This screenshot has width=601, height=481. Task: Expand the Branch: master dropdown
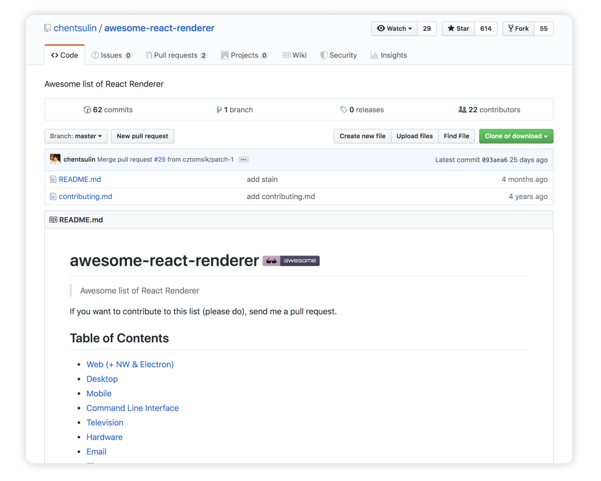(x=76, y=136)
